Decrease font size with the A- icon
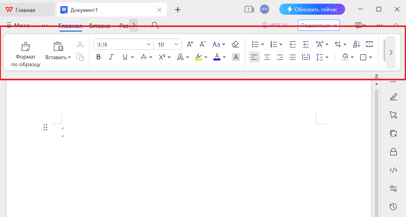 point(203,44)
